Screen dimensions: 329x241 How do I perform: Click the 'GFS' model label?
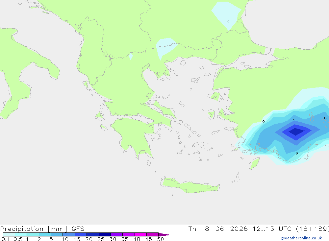[78, 229]
